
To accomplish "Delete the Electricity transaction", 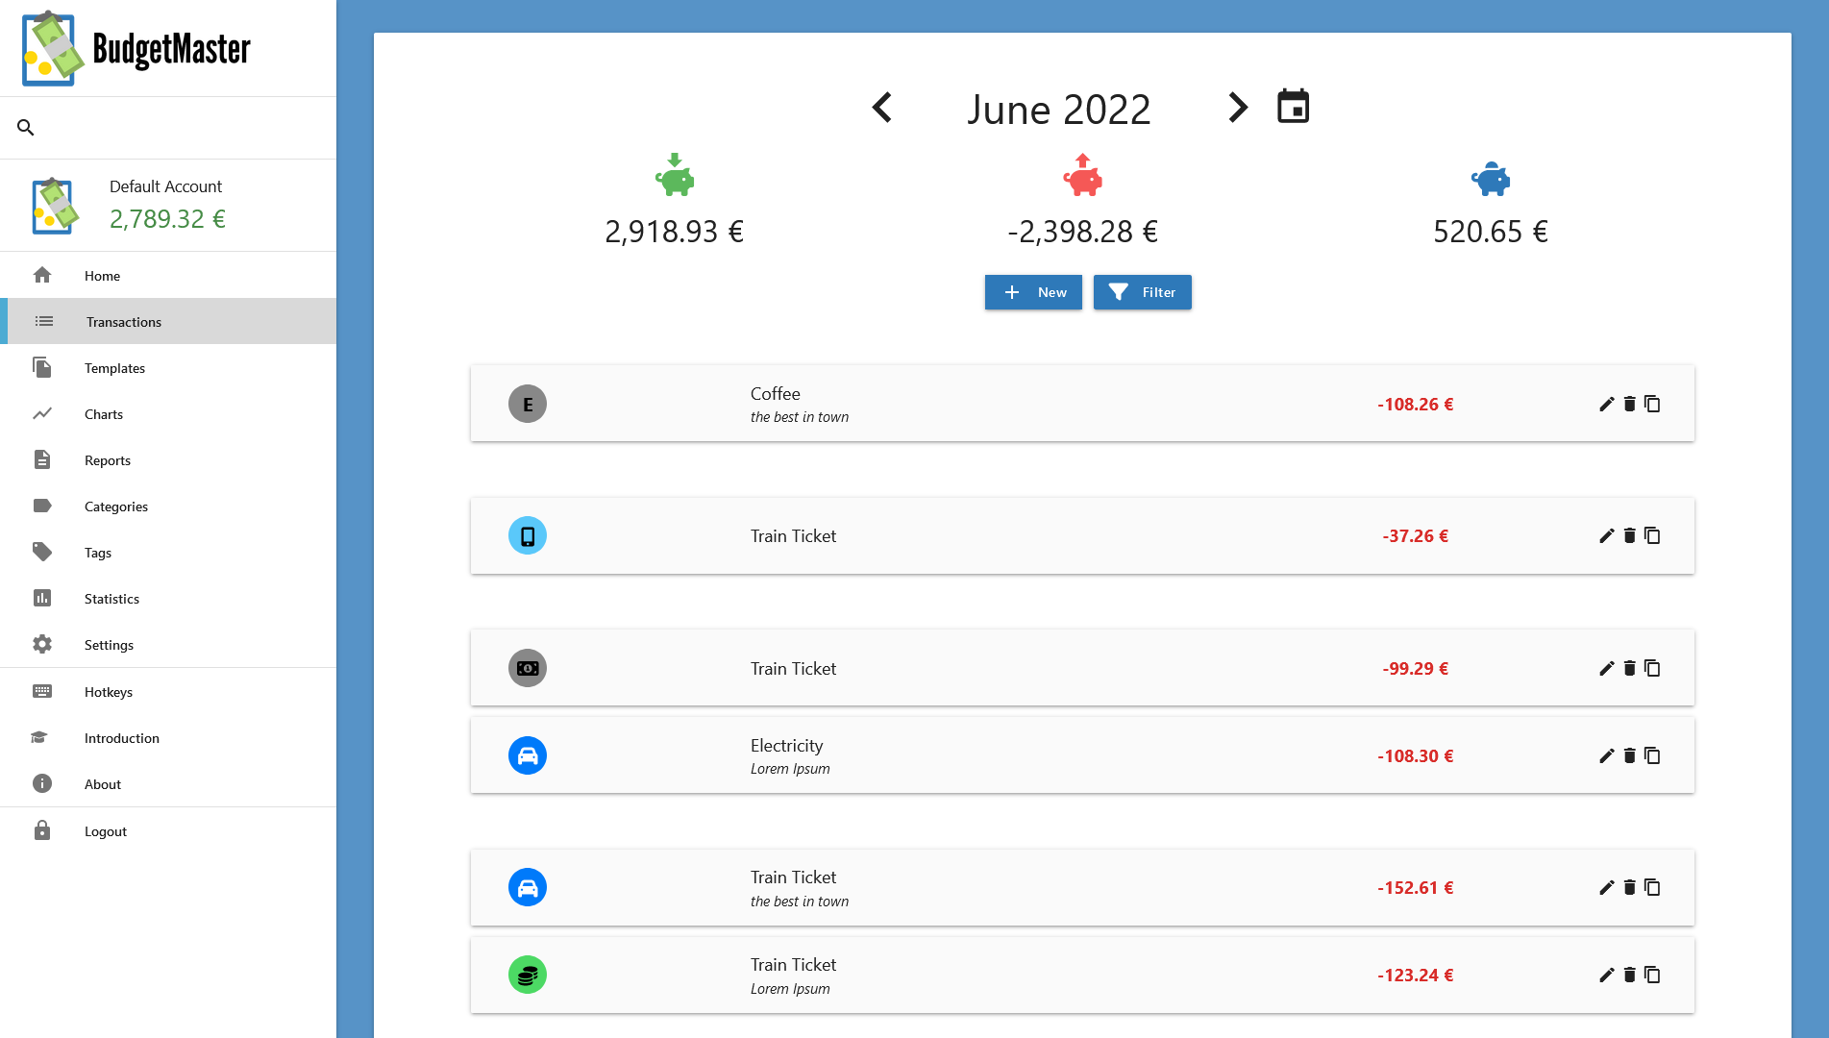I will point(1629,755).
